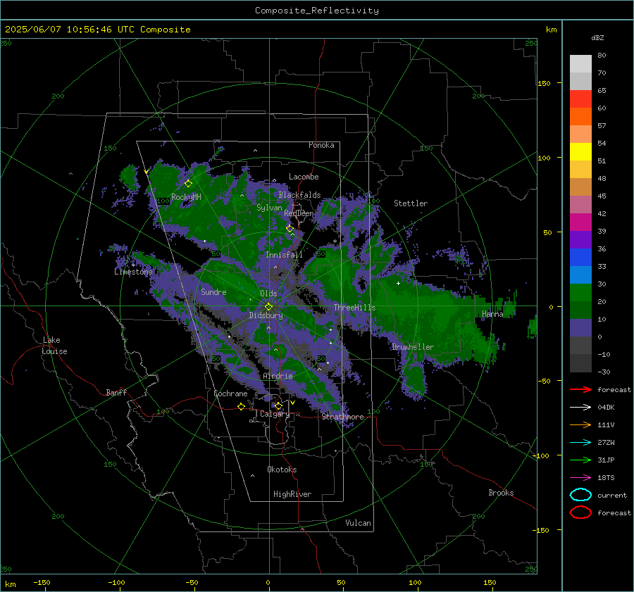This screenshot has width=634, height=592.
Task: Click the -150 tick on bottom axis
Action: coord(42,582)
